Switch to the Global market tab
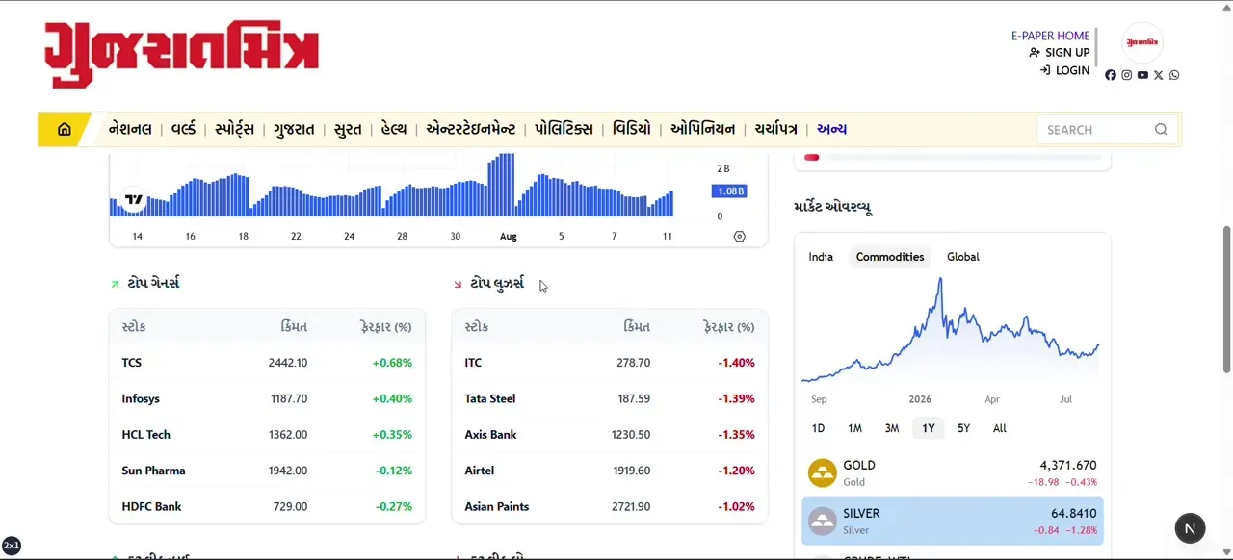Image resolution: width=1233 pixels, height=560 pixels. 963,257
